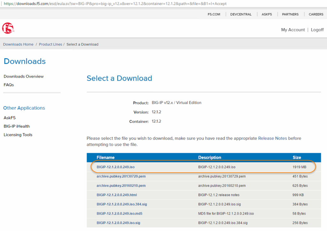Select the 1919 MB size cell

point(299,167)
